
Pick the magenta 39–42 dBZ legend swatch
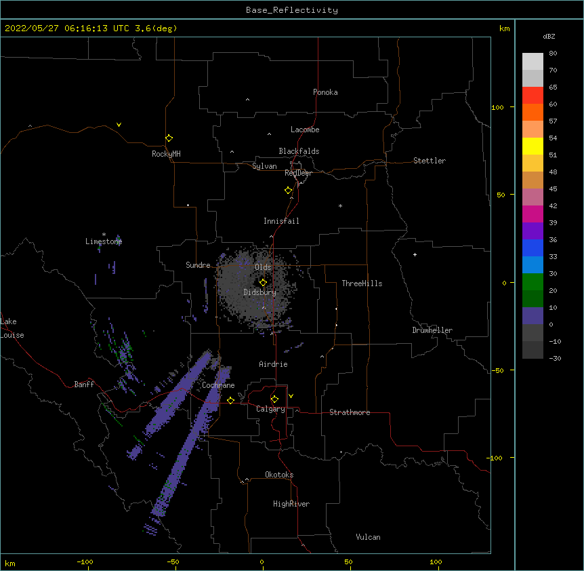tap(533, 214)
